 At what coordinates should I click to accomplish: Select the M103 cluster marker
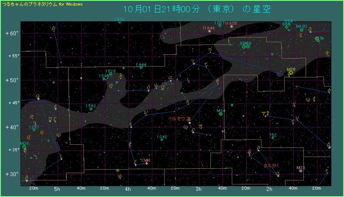(299, 30)
